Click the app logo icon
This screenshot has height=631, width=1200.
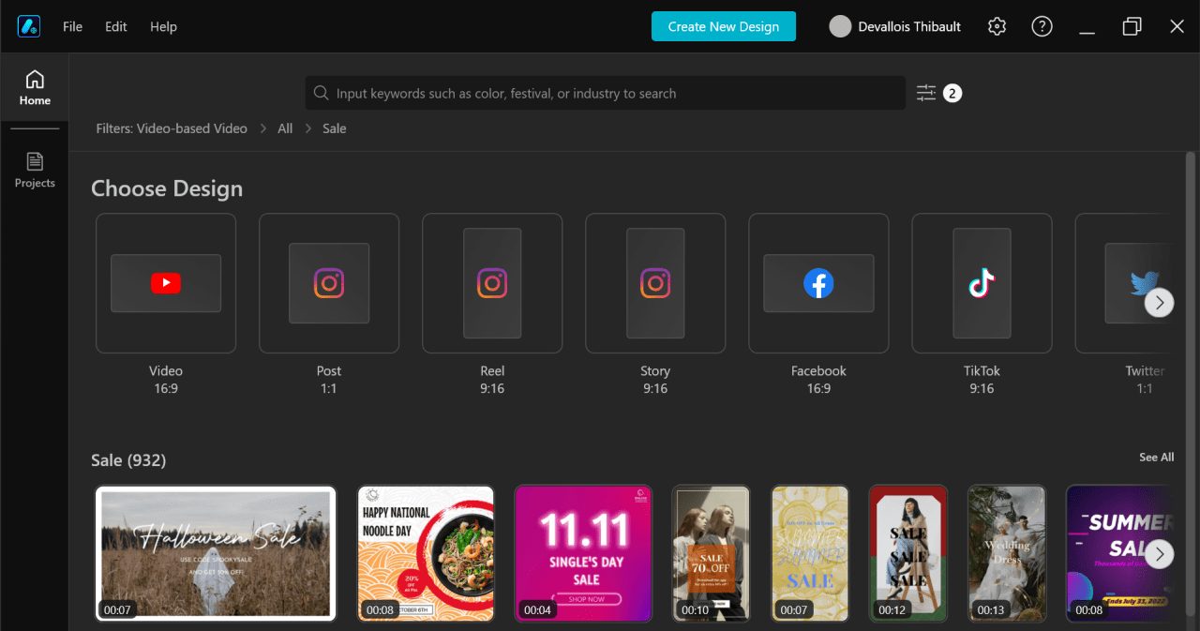click(28, 26)
